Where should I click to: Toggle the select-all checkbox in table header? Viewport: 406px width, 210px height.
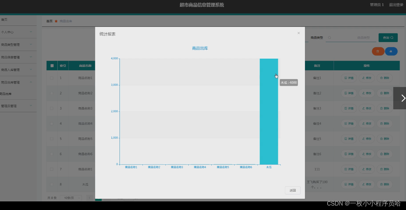click(52, 66)
